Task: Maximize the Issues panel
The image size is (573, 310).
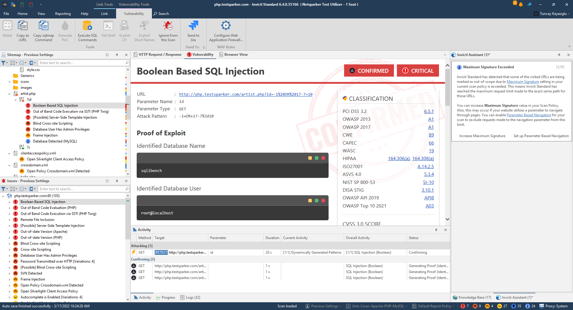Action: point(107,181)
